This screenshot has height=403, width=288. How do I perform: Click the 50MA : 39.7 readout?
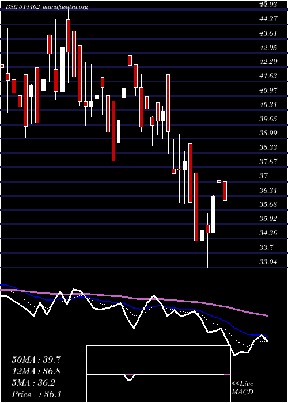[36, 360]
